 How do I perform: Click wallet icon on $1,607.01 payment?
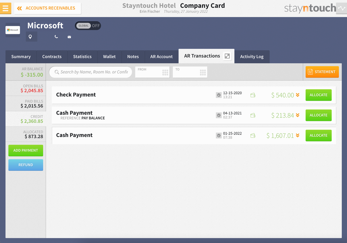tap(253, 136)
